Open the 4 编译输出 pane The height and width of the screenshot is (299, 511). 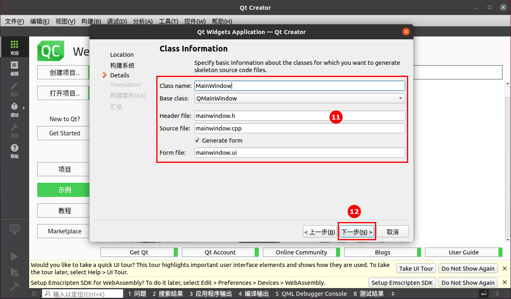(253, 294)
